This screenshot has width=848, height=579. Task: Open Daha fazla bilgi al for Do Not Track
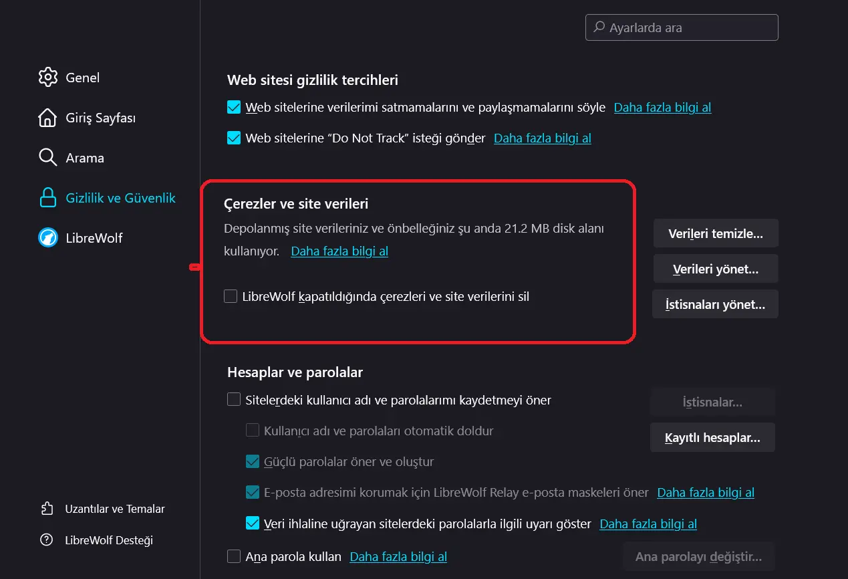[x=543, y=138]
